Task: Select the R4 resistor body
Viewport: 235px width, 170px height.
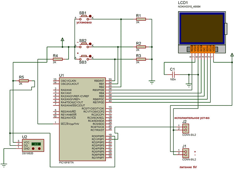Action: click(58, 59)
